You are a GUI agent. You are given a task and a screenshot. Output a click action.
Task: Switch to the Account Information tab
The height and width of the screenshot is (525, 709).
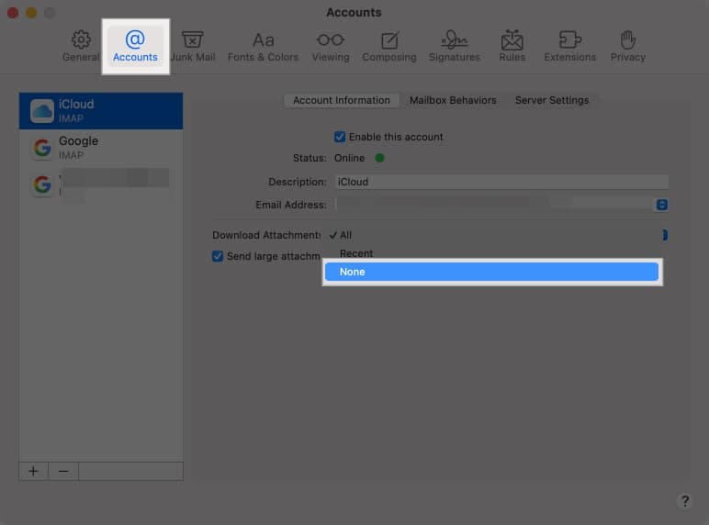(x=342, y=100)
